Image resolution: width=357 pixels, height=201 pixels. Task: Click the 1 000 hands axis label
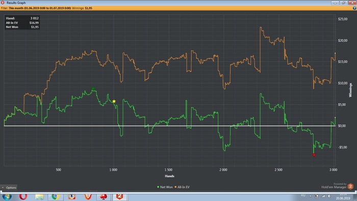click(113, 170)
